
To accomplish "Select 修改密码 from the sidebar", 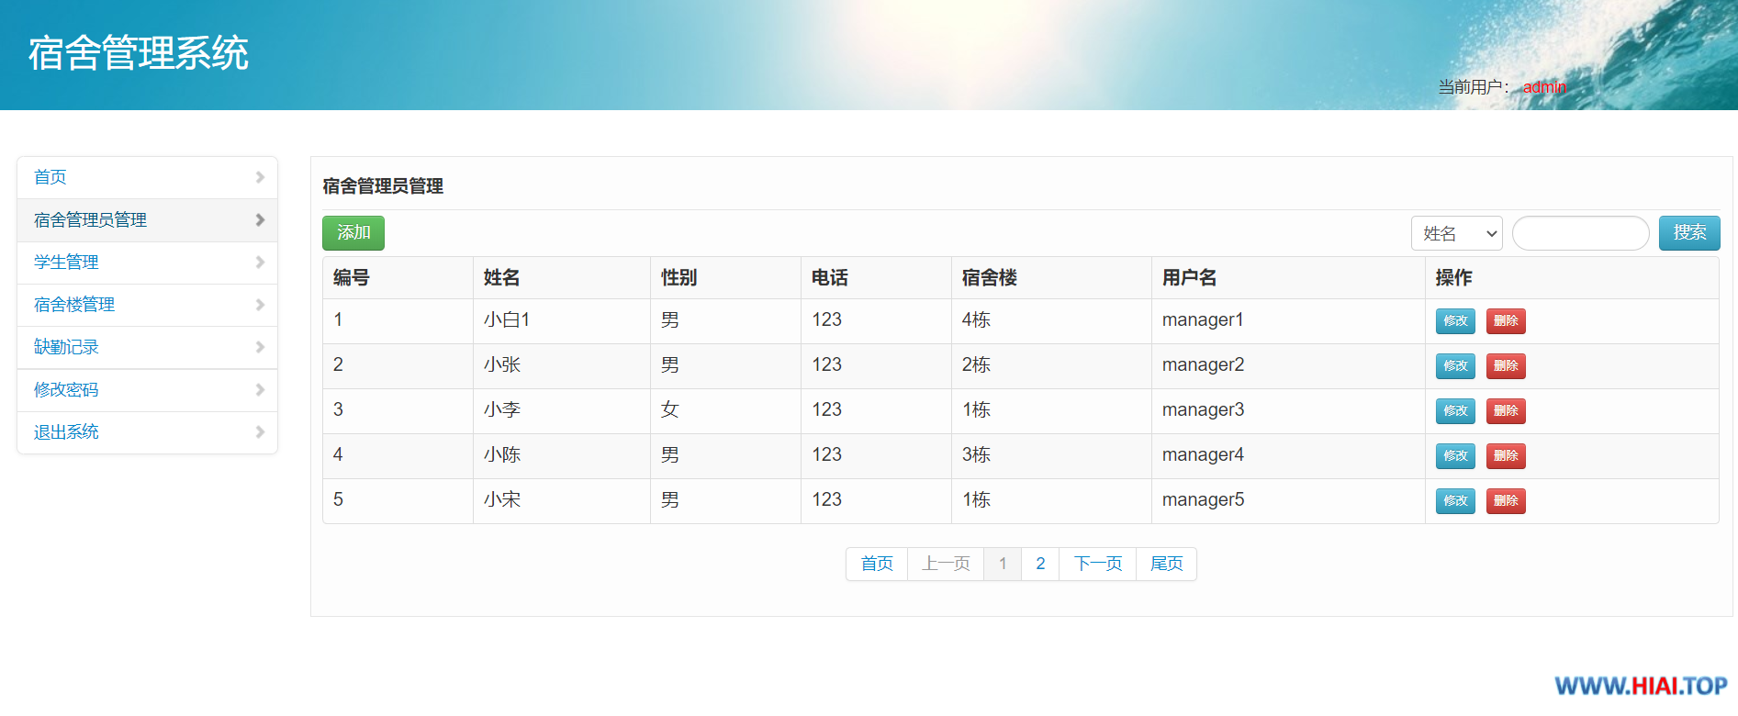I will pos(147,390).
